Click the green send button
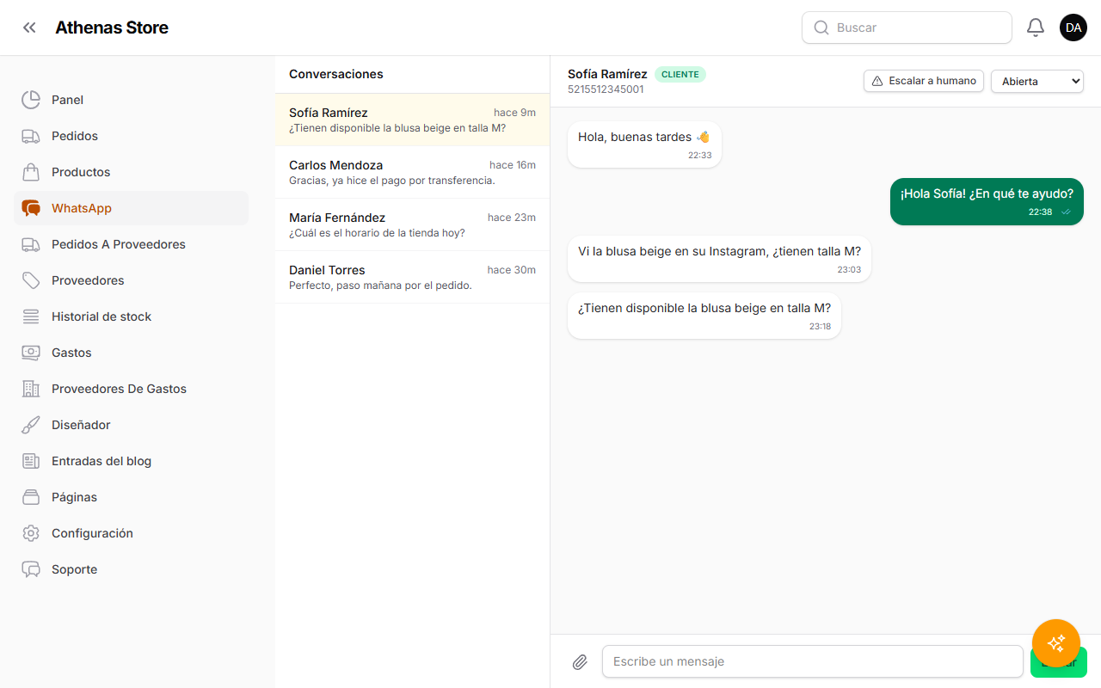The width and height of the screenshot is (1101, 688). coord(1059,662)
